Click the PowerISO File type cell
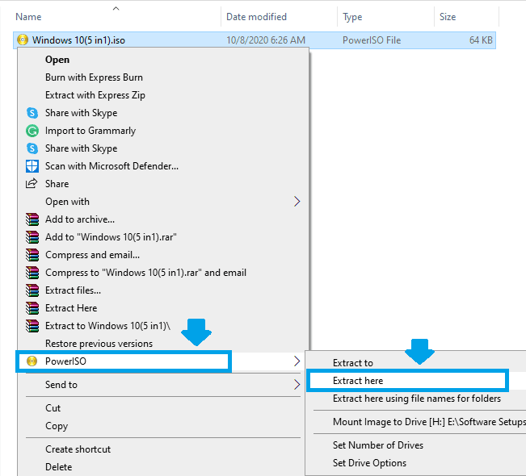This screenshot has width=526, height=476. coord(372,40)
